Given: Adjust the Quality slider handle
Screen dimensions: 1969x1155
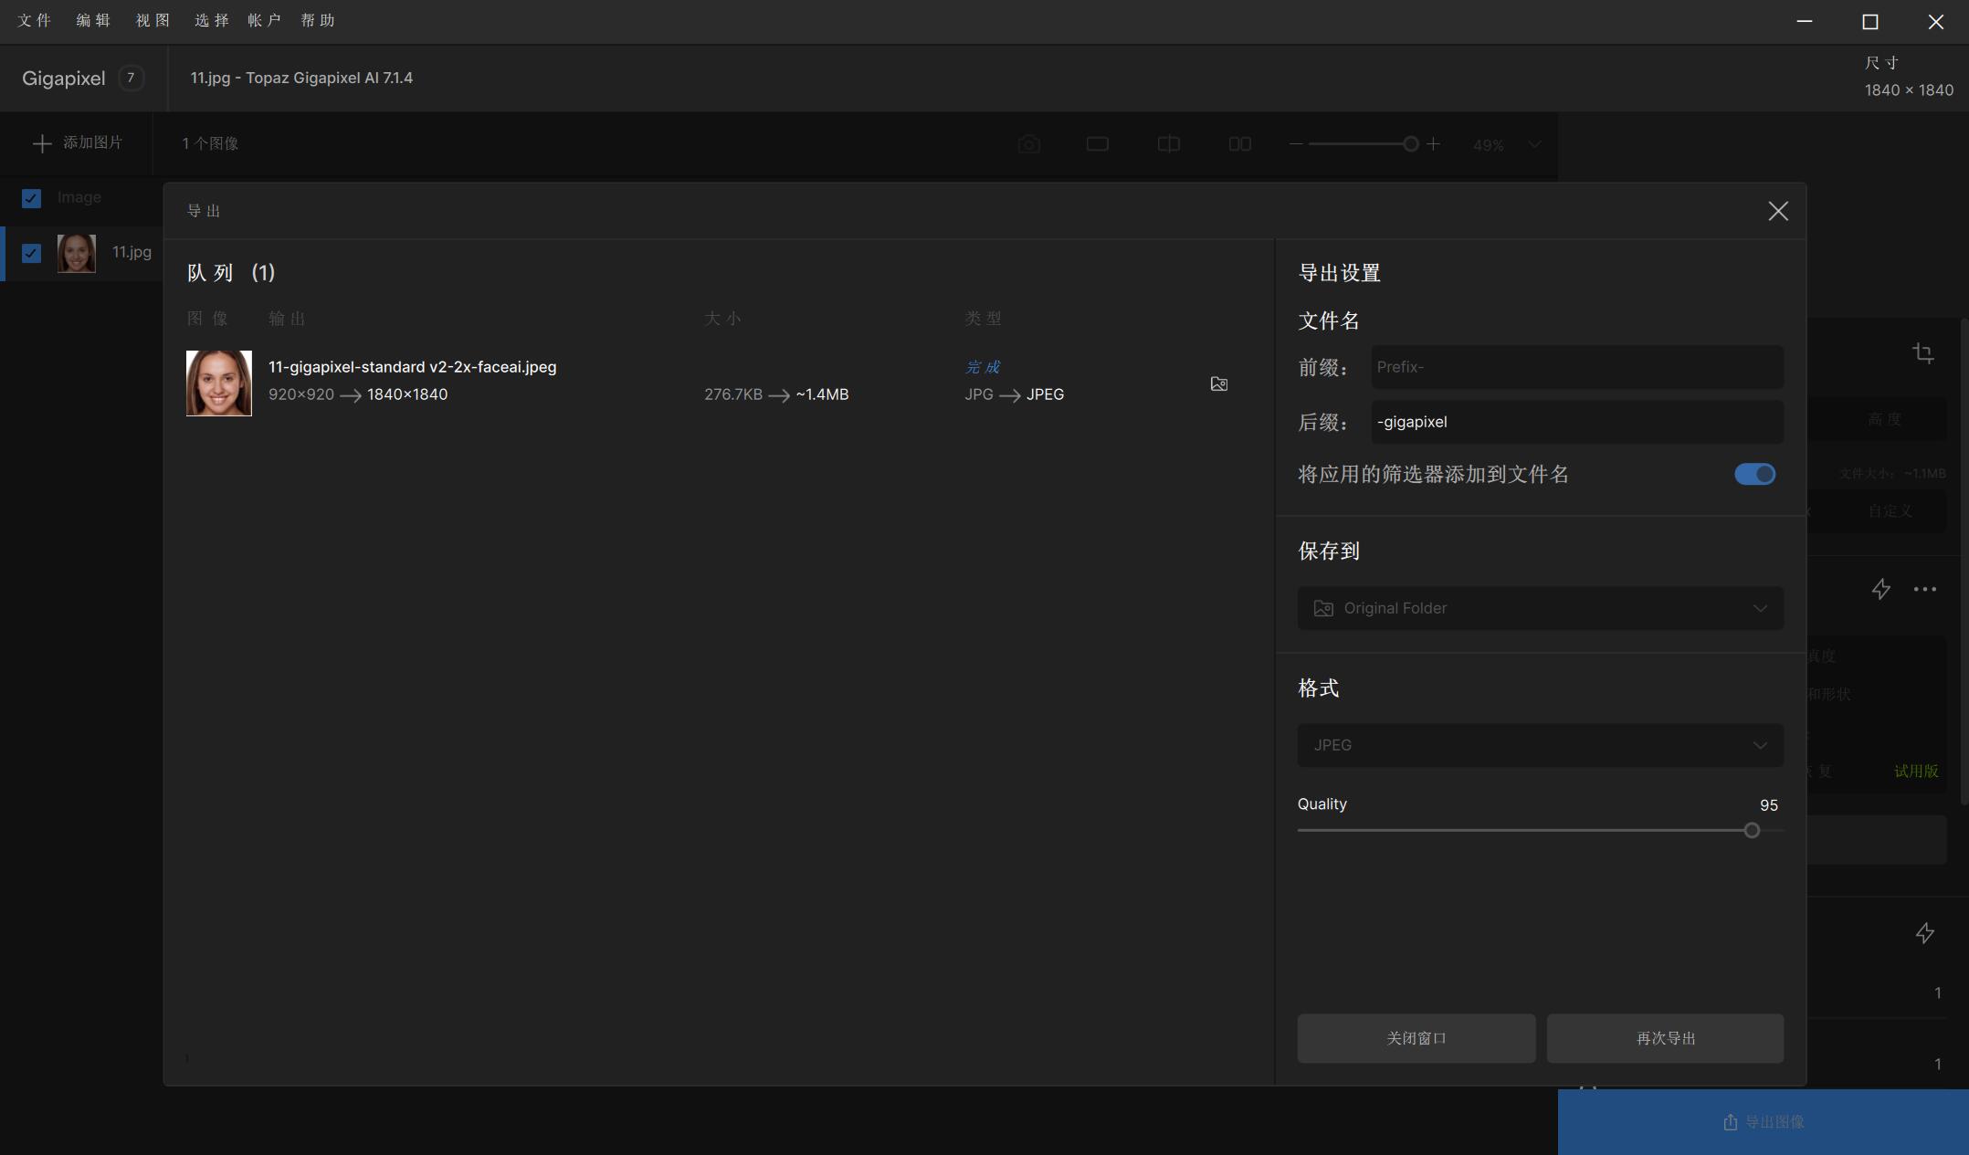Looking at the screenshot, I should click(x=1752, y=831).
